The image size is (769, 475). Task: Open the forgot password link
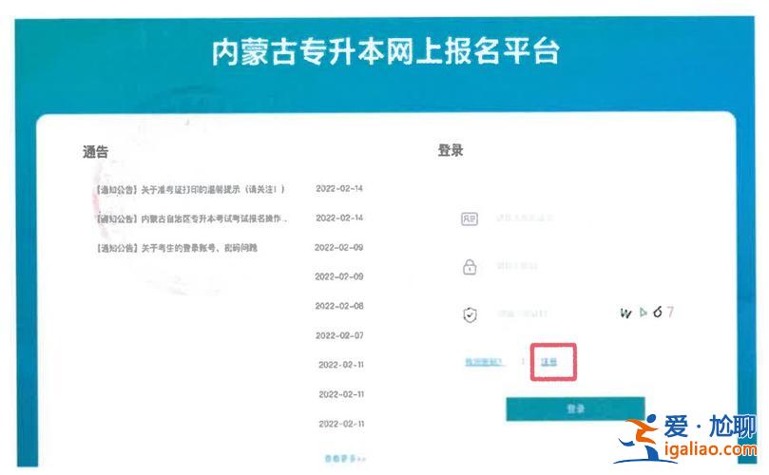(484, 362)
